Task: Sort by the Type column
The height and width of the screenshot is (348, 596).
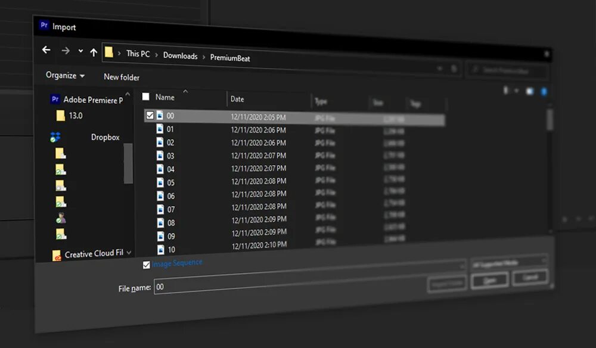Action: click(x=321, y=101)
